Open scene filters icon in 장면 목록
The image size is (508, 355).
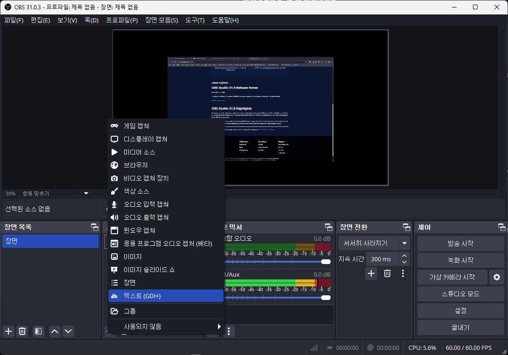point(38,331)
